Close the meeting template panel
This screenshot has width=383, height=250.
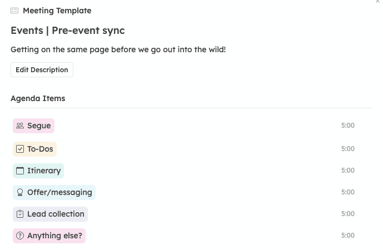click(x=378, y=2)
